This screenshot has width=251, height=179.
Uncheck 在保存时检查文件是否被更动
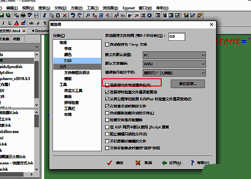click(108, 92)
